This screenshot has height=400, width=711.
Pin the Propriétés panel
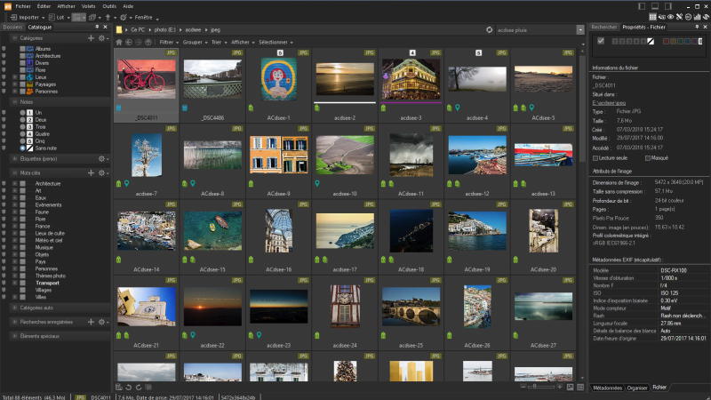coord(697,28)
